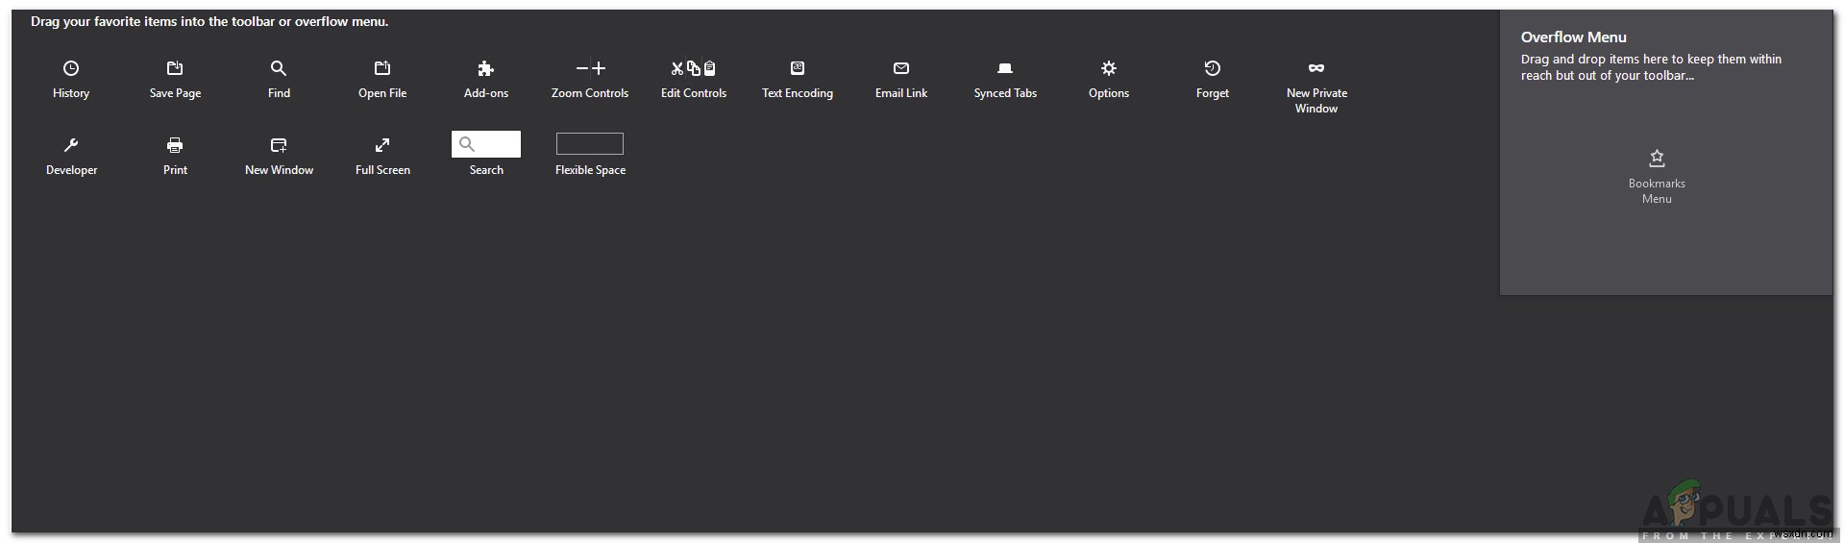Select the New Window icon
This screenshot has height=543, width=1844.
pos(279,145)
